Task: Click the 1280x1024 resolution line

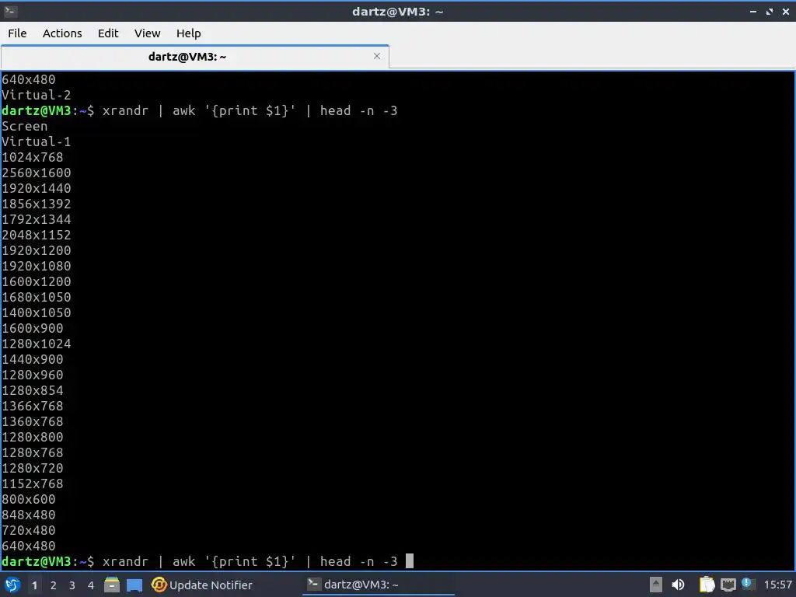Action: pos(37,344)
